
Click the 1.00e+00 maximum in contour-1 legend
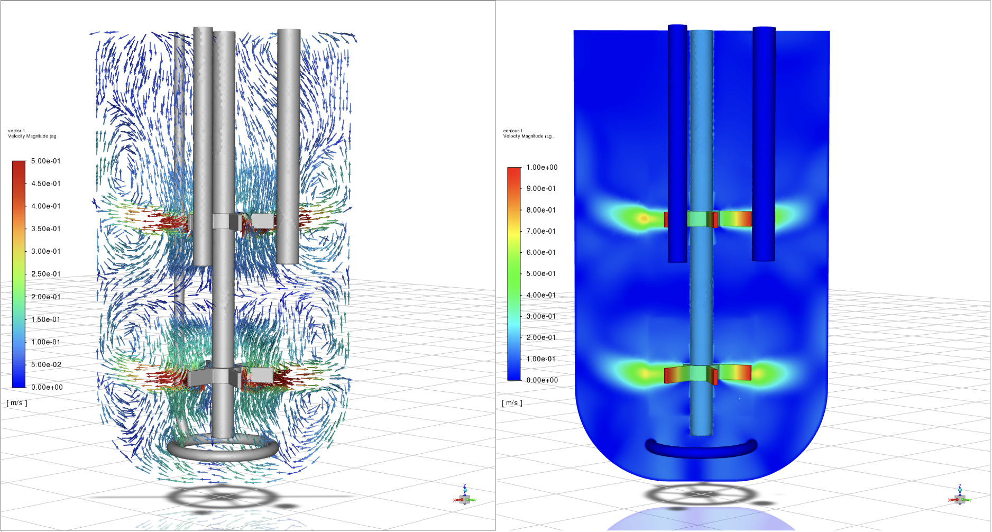pyautogui.click(x=541, y=167)
